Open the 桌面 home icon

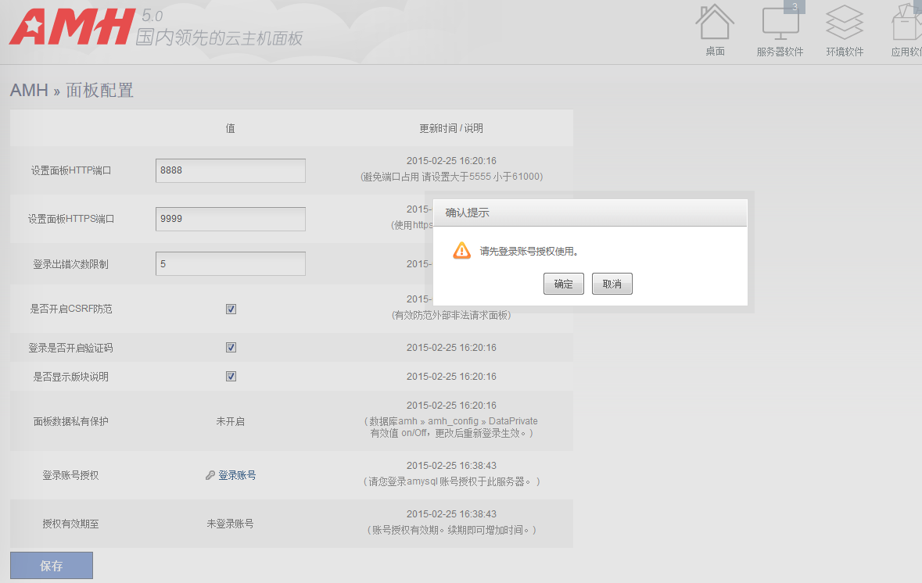coord(715,23)
